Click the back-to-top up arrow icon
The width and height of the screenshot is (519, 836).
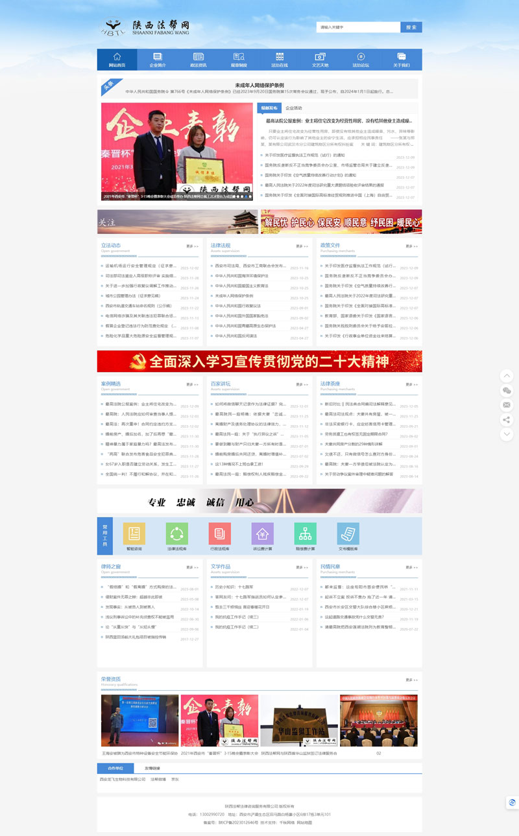(x=507, y=376)
